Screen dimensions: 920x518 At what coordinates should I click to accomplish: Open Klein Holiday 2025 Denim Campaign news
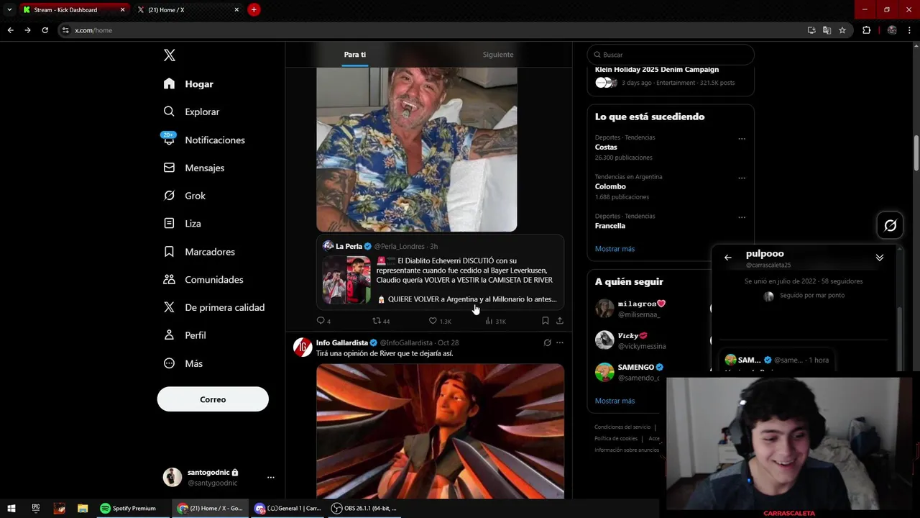[657, 70]
